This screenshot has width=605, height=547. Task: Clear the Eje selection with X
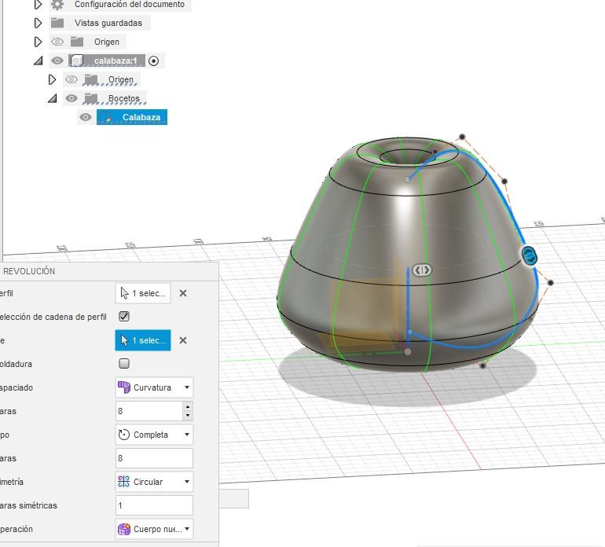pos(183,340)
